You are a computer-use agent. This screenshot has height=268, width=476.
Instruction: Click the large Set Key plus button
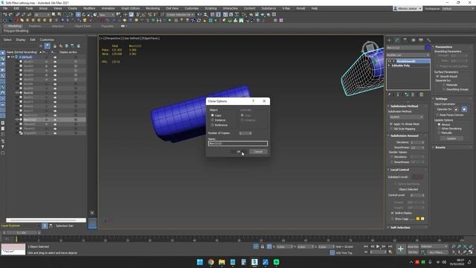[x=401, y=249]
